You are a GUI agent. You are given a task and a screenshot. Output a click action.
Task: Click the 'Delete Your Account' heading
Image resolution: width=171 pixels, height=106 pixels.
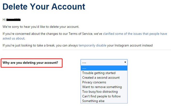pyautogui.click(x=44, y=7)
